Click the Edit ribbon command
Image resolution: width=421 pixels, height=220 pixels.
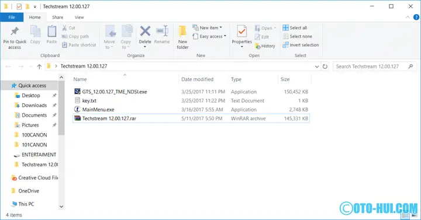coord(262,37)
